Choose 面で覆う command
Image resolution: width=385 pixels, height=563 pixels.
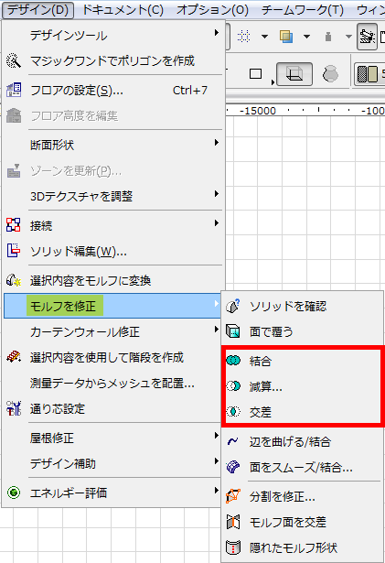click(x=272, y=331)
